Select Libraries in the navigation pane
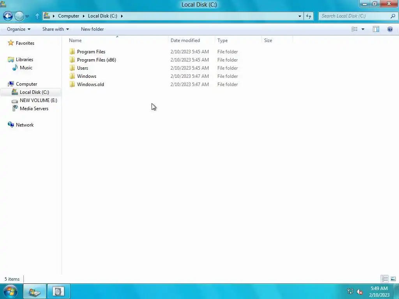The width and height of the screenshot is (399, 299). click(25, 60)
